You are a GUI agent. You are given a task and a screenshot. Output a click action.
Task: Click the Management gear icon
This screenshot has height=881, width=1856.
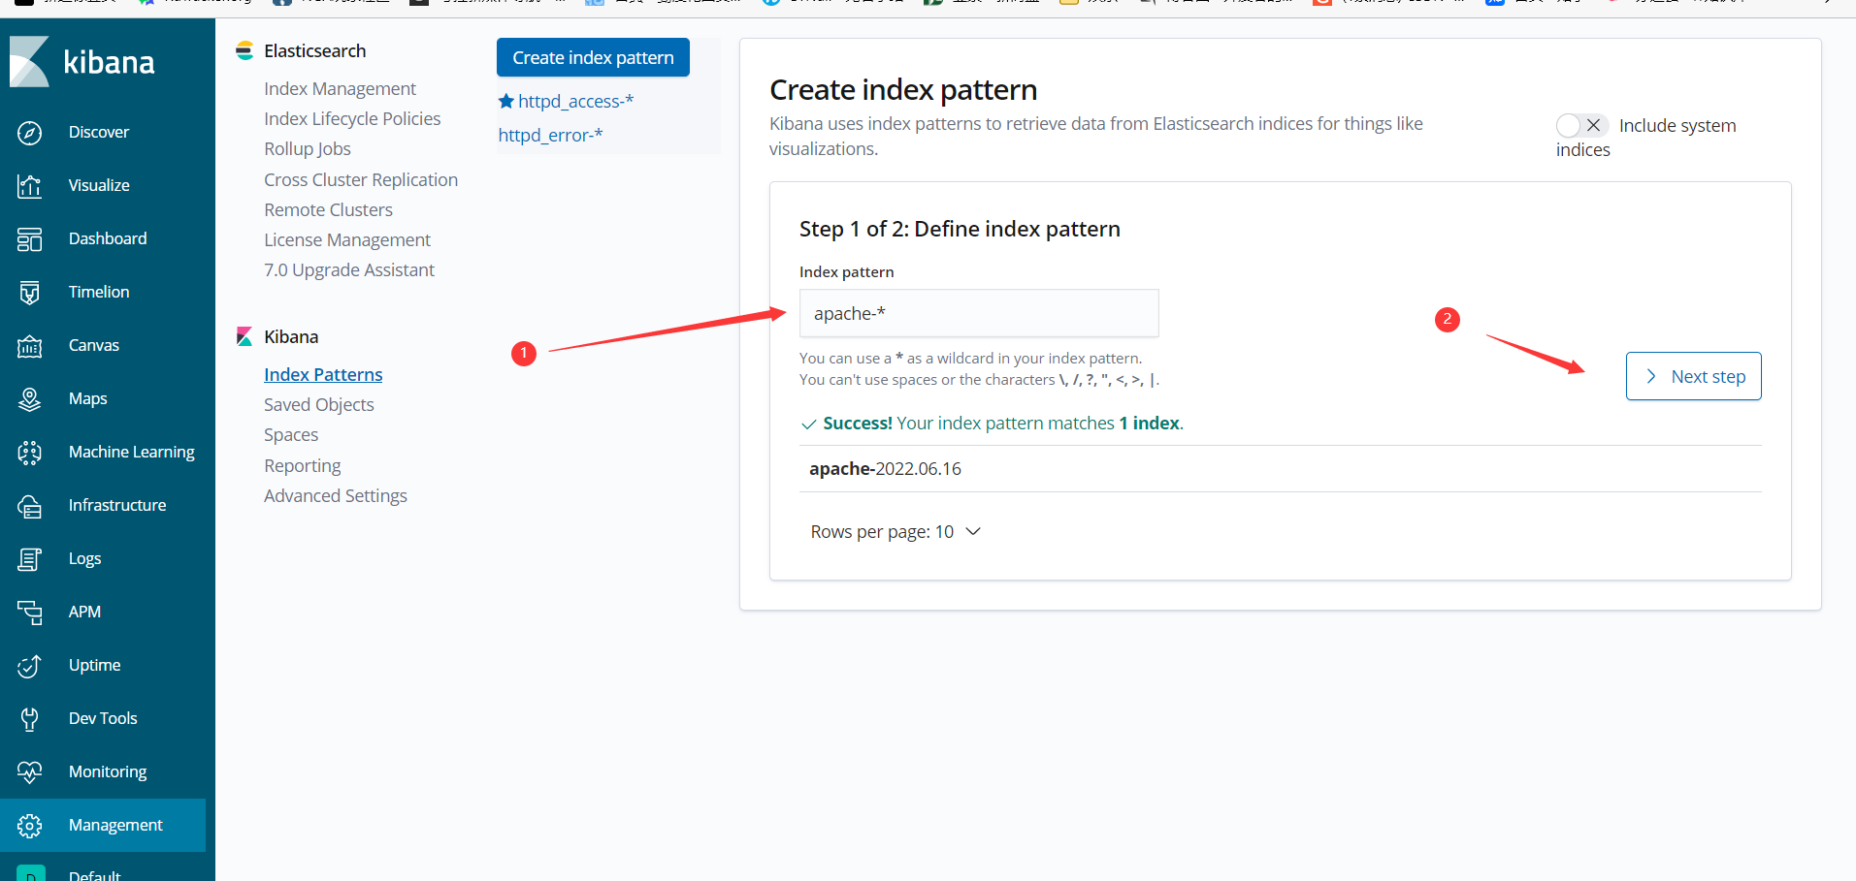point(30,826)
